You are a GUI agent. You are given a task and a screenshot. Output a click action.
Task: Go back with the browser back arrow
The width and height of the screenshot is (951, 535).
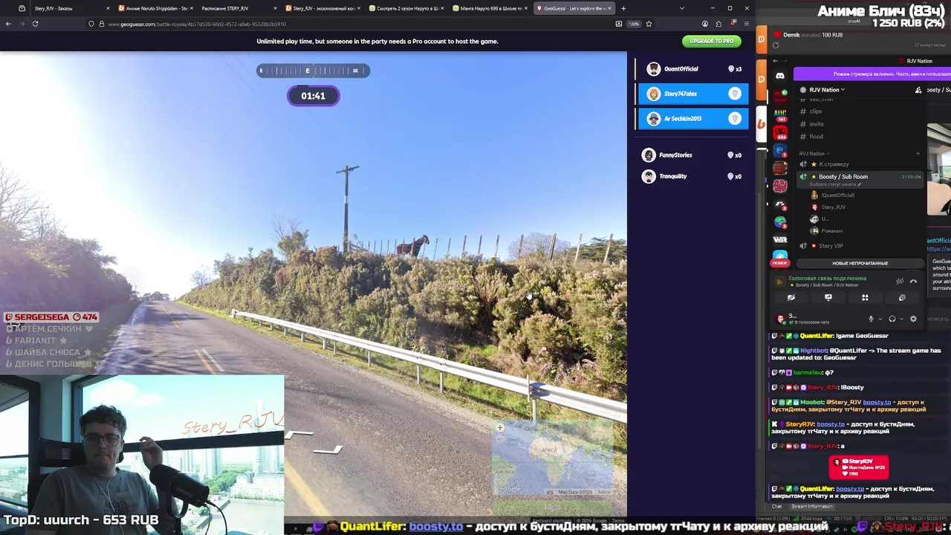coord(8,24)
